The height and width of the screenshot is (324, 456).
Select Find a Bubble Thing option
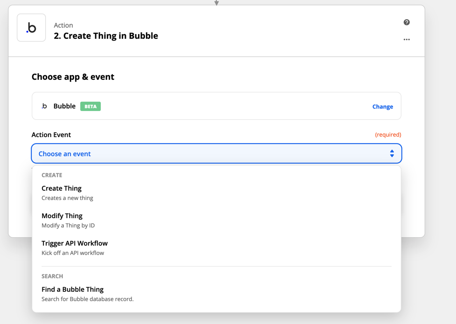(x=216, y=294)
